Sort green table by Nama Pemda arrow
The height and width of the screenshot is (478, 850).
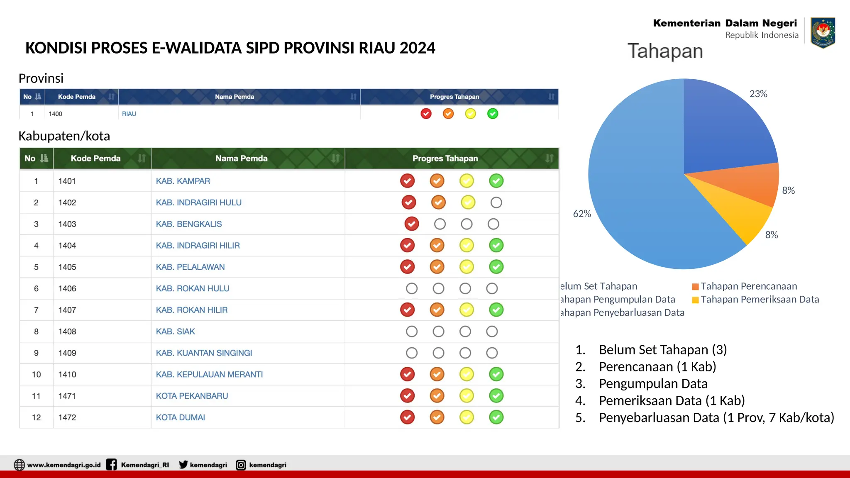(x=335, y=158)
